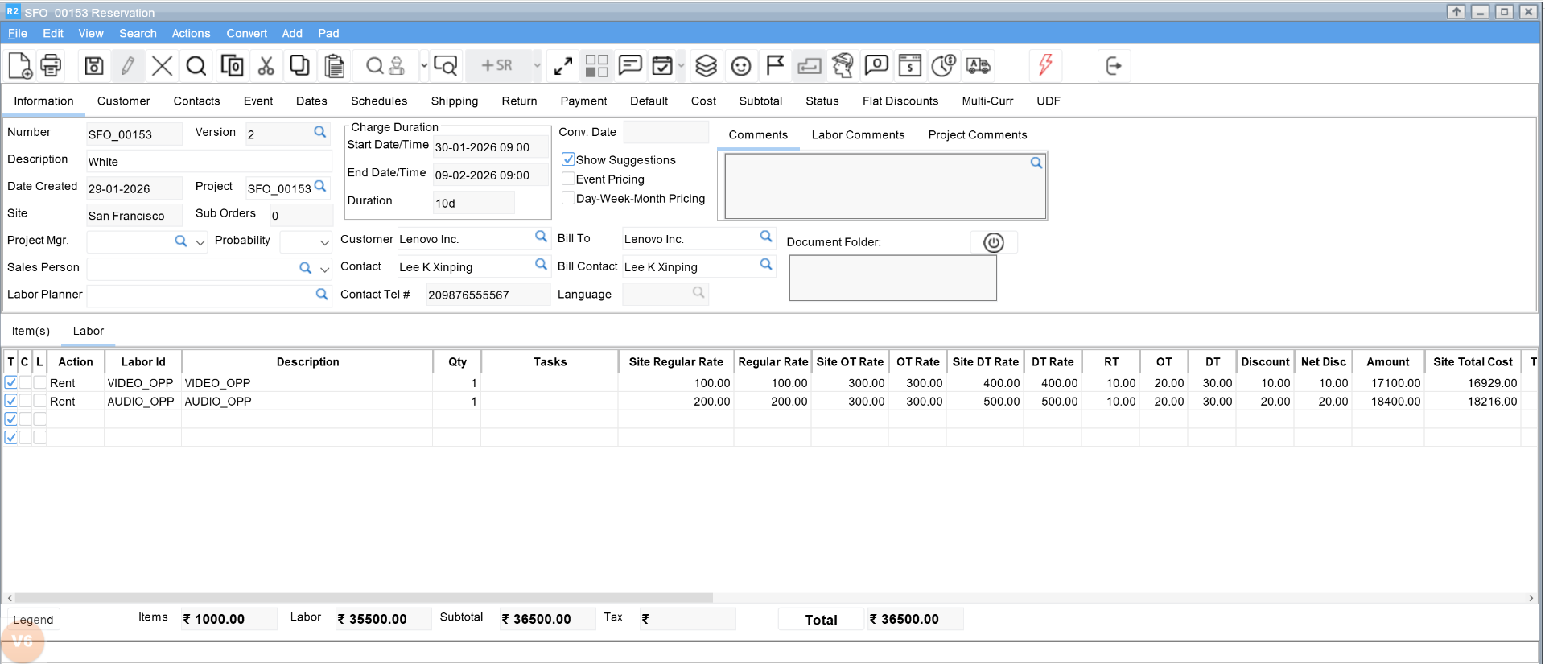Open the Sales Person dropdown arrow
Screen dimensions: 1545x664
click(x=324, y=269)
